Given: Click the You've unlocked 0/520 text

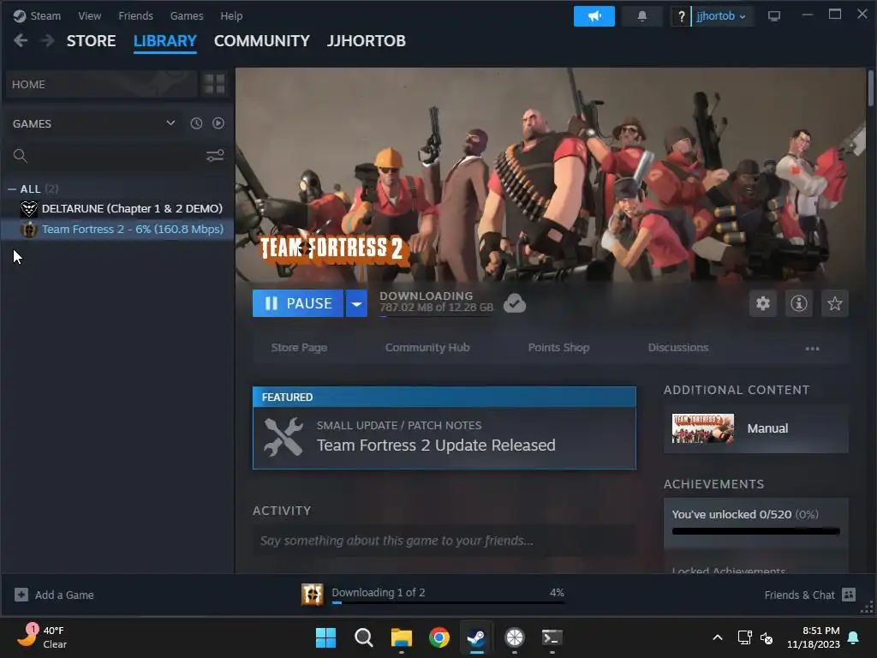Looking at the screenshot, I should [731, 514].
